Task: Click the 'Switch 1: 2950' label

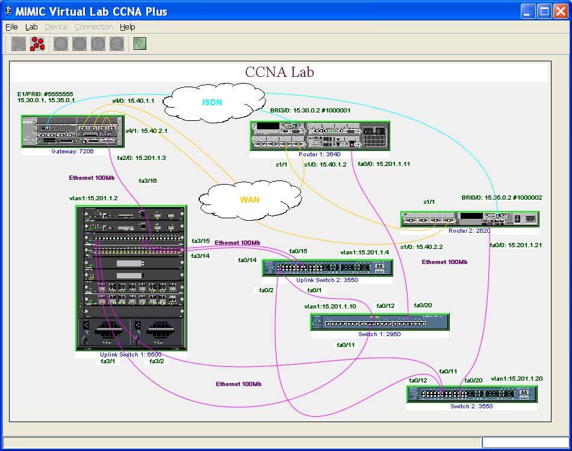Action: coord(379,334)
